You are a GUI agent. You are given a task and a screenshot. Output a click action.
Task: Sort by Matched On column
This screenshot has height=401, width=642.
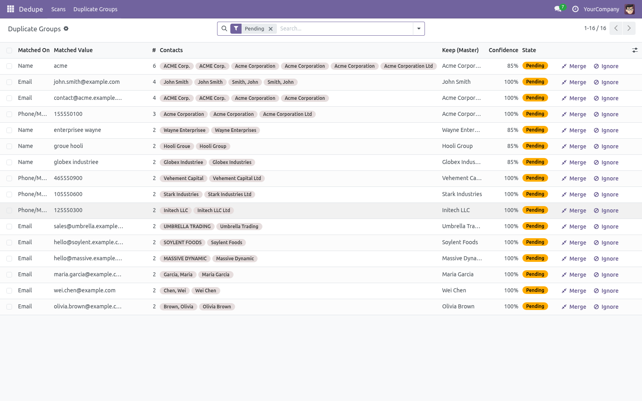(34, 50)
